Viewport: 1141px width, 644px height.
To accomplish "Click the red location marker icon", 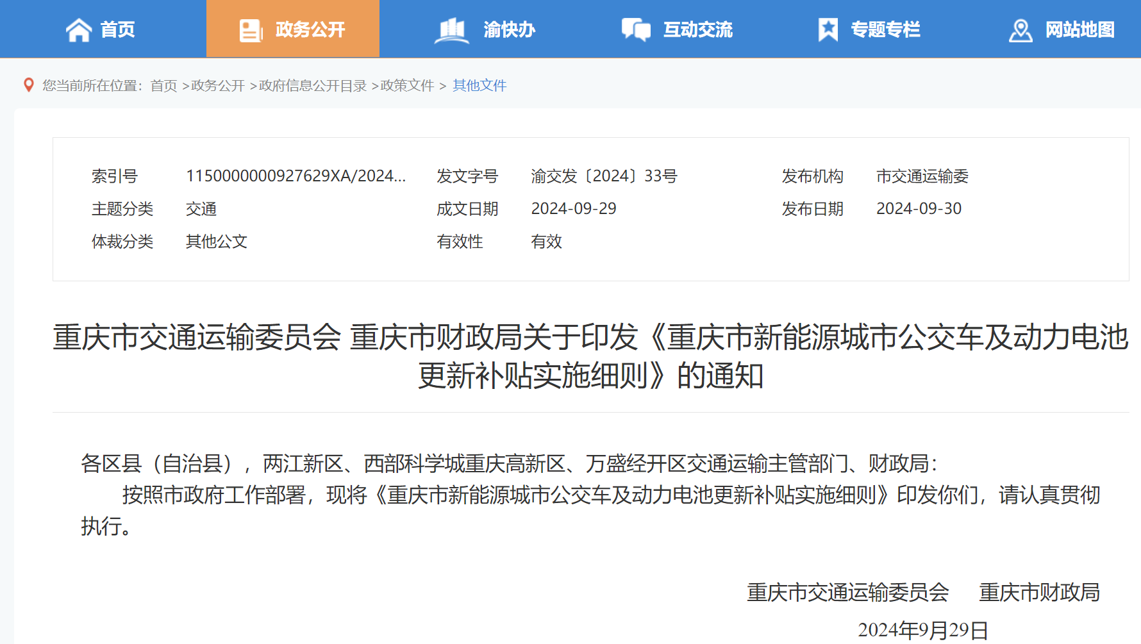I will tap(29, 85).
